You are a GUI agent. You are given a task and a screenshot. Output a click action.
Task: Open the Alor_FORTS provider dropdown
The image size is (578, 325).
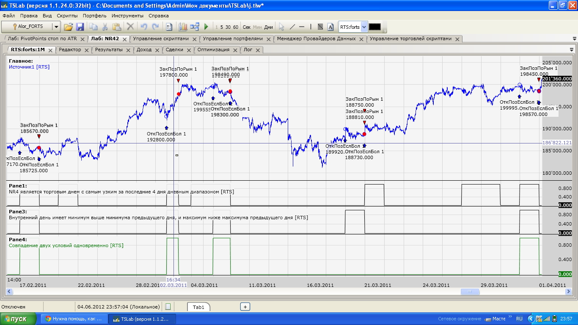click(x=56, y=27)
